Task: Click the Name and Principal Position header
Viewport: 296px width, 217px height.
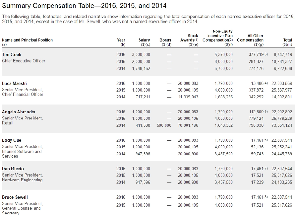Action: click(x=27, y=42)
